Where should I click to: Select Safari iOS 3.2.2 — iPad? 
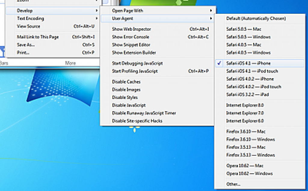[260, 94]
